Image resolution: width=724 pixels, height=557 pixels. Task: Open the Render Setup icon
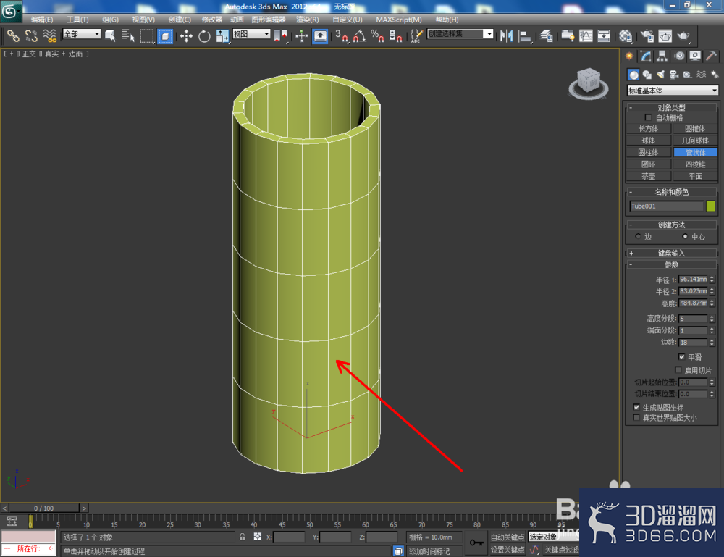coord(647,35)
